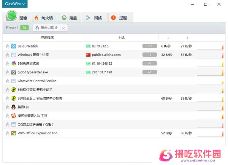Block Windows 服务主进程 via flame icon
Image resolution: width=228 pixels, height=165 pixels.
(8, 55)
